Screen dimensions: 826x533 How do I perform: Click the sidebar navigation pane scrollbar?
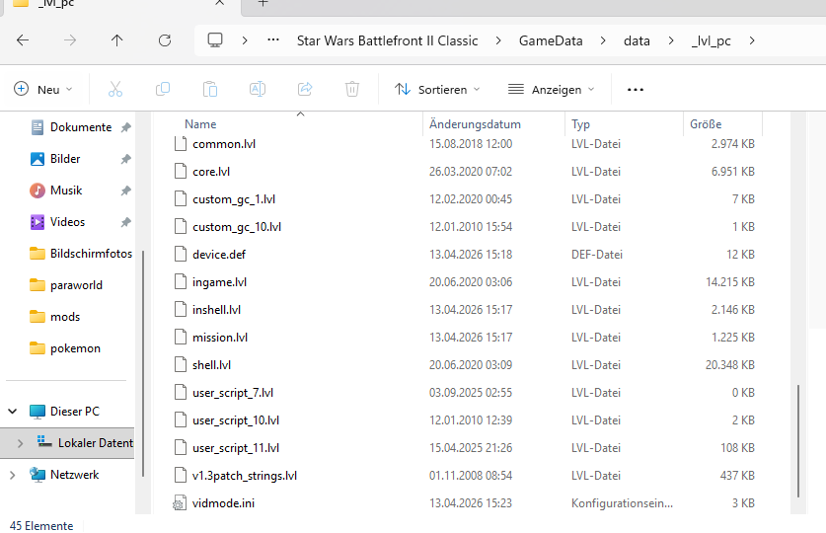coord(143,363)
